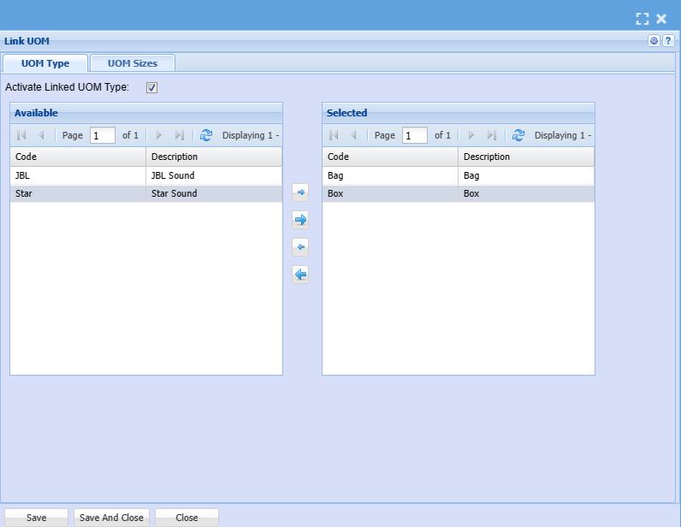Sort Selected list by Description column header
Screen dimensions: 681x527
(526, 157)
